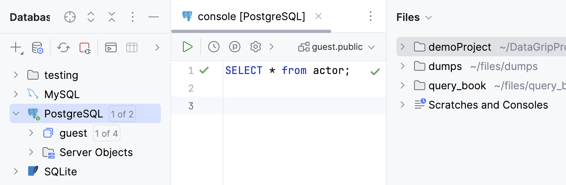This screenshot has height=185, width=566.
Task: Click the Select Opened File target icon
Action: [x=70, y=17]
